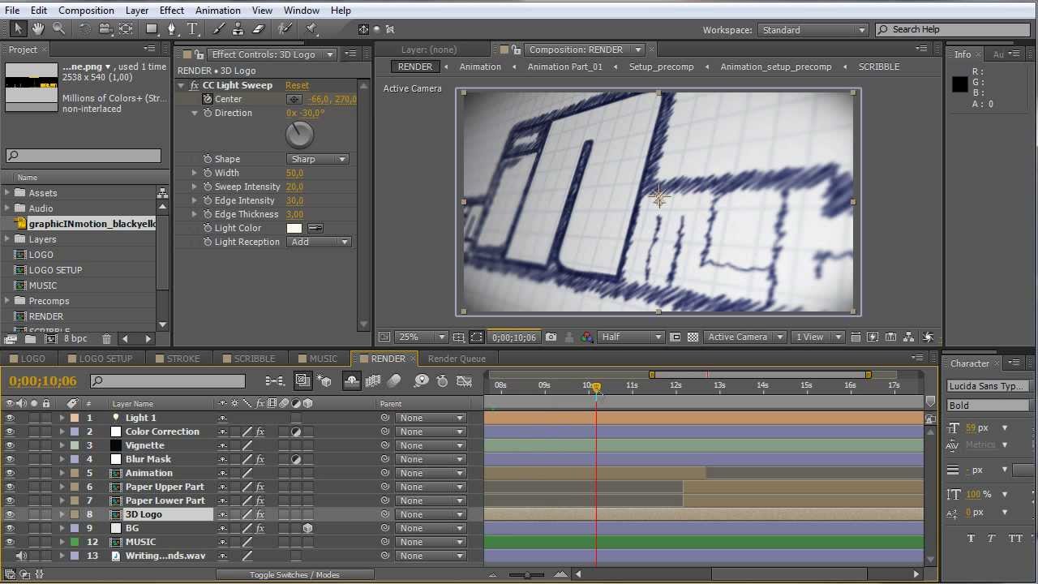Open the 1 View layout dropdown
1038x584 pixels.
click(817, 337)
